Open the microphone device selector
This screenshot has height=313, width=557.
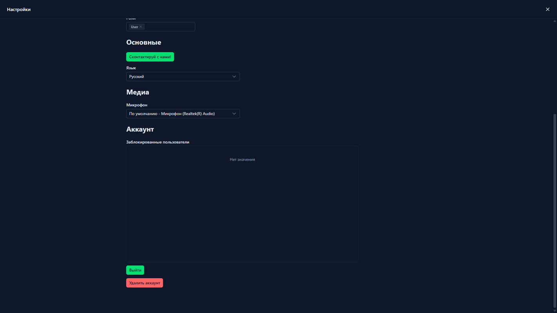pyautogui.click(x=183, y=113)
